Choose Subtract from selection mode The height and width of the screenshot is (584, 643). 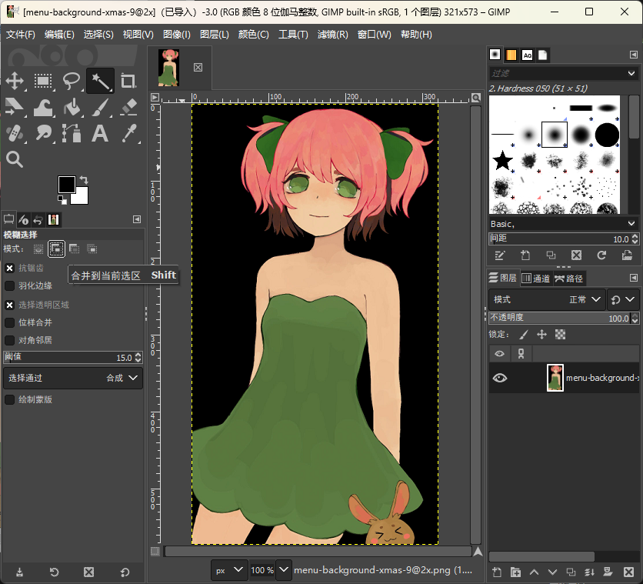75,249
